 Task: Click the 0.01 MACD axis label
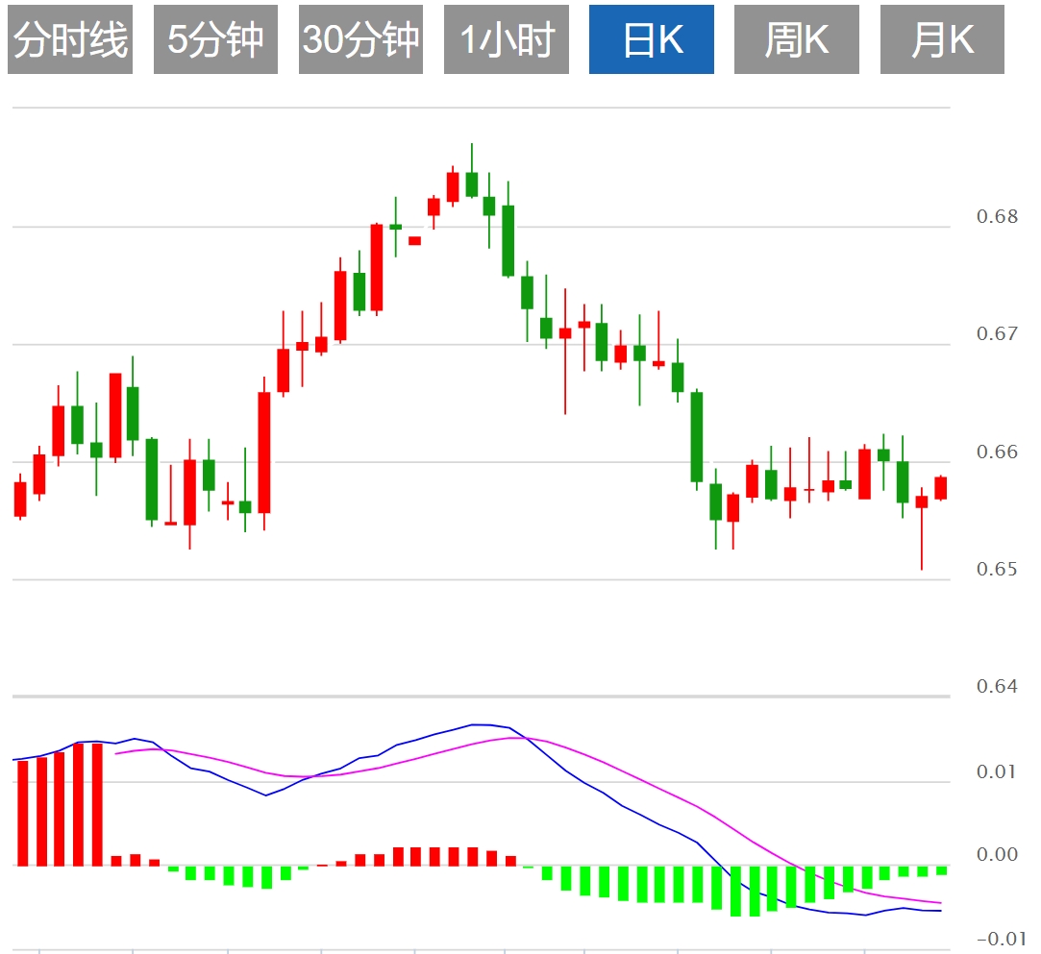(x=997, y=771)
